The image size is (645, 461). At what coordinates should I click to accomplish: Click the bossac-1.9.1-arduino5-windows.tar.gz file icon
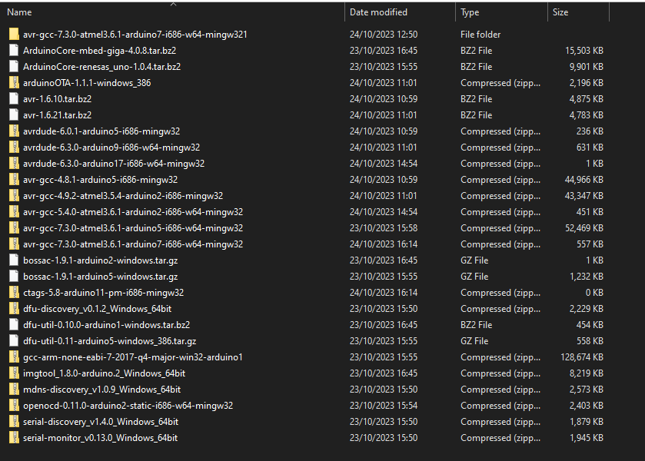pos(14,277)
